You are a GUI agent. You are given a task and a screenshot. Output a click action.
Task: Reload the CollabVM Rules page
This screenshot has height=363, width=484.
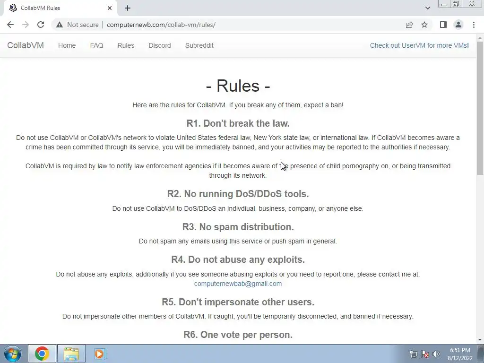(x=41, y=25)
